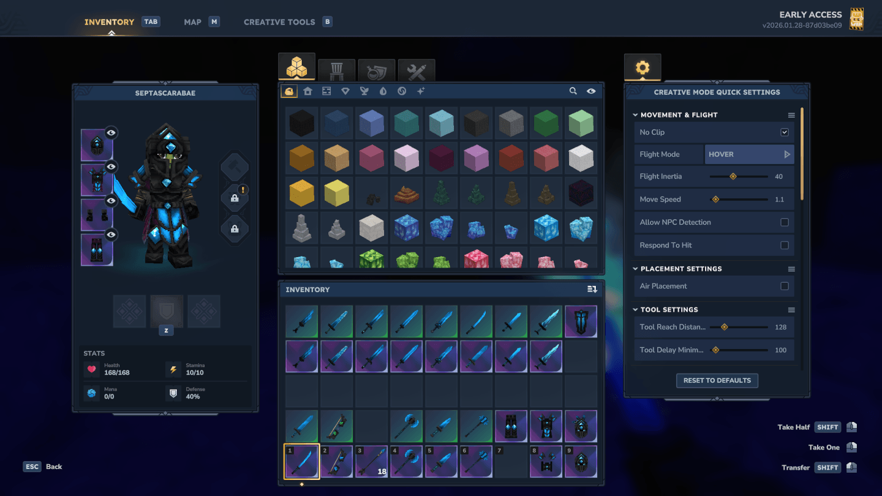Click the magnifying glass search icon
The image size is (882, 496).
(x=573, y=91)
